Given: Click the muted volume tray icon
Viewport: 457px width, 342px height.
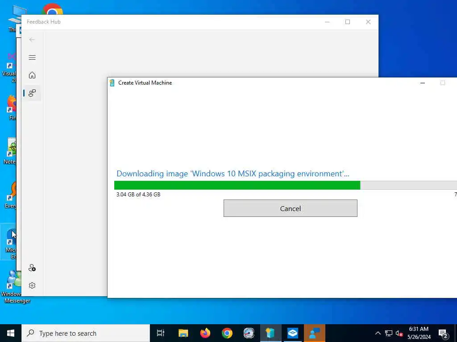Looking at the screenshot, I should click(399, 333).
